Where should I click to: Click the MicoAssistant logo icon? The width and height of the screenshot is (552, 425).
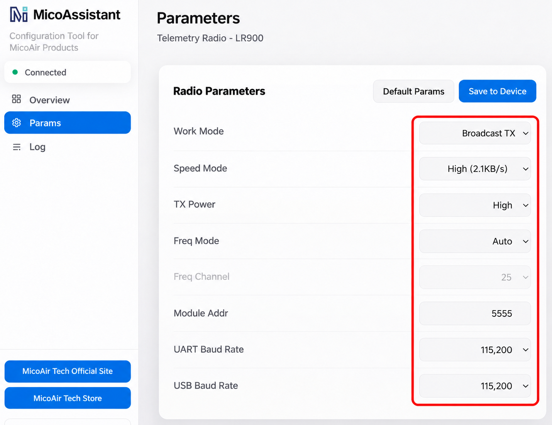click(x=19, y=14)
